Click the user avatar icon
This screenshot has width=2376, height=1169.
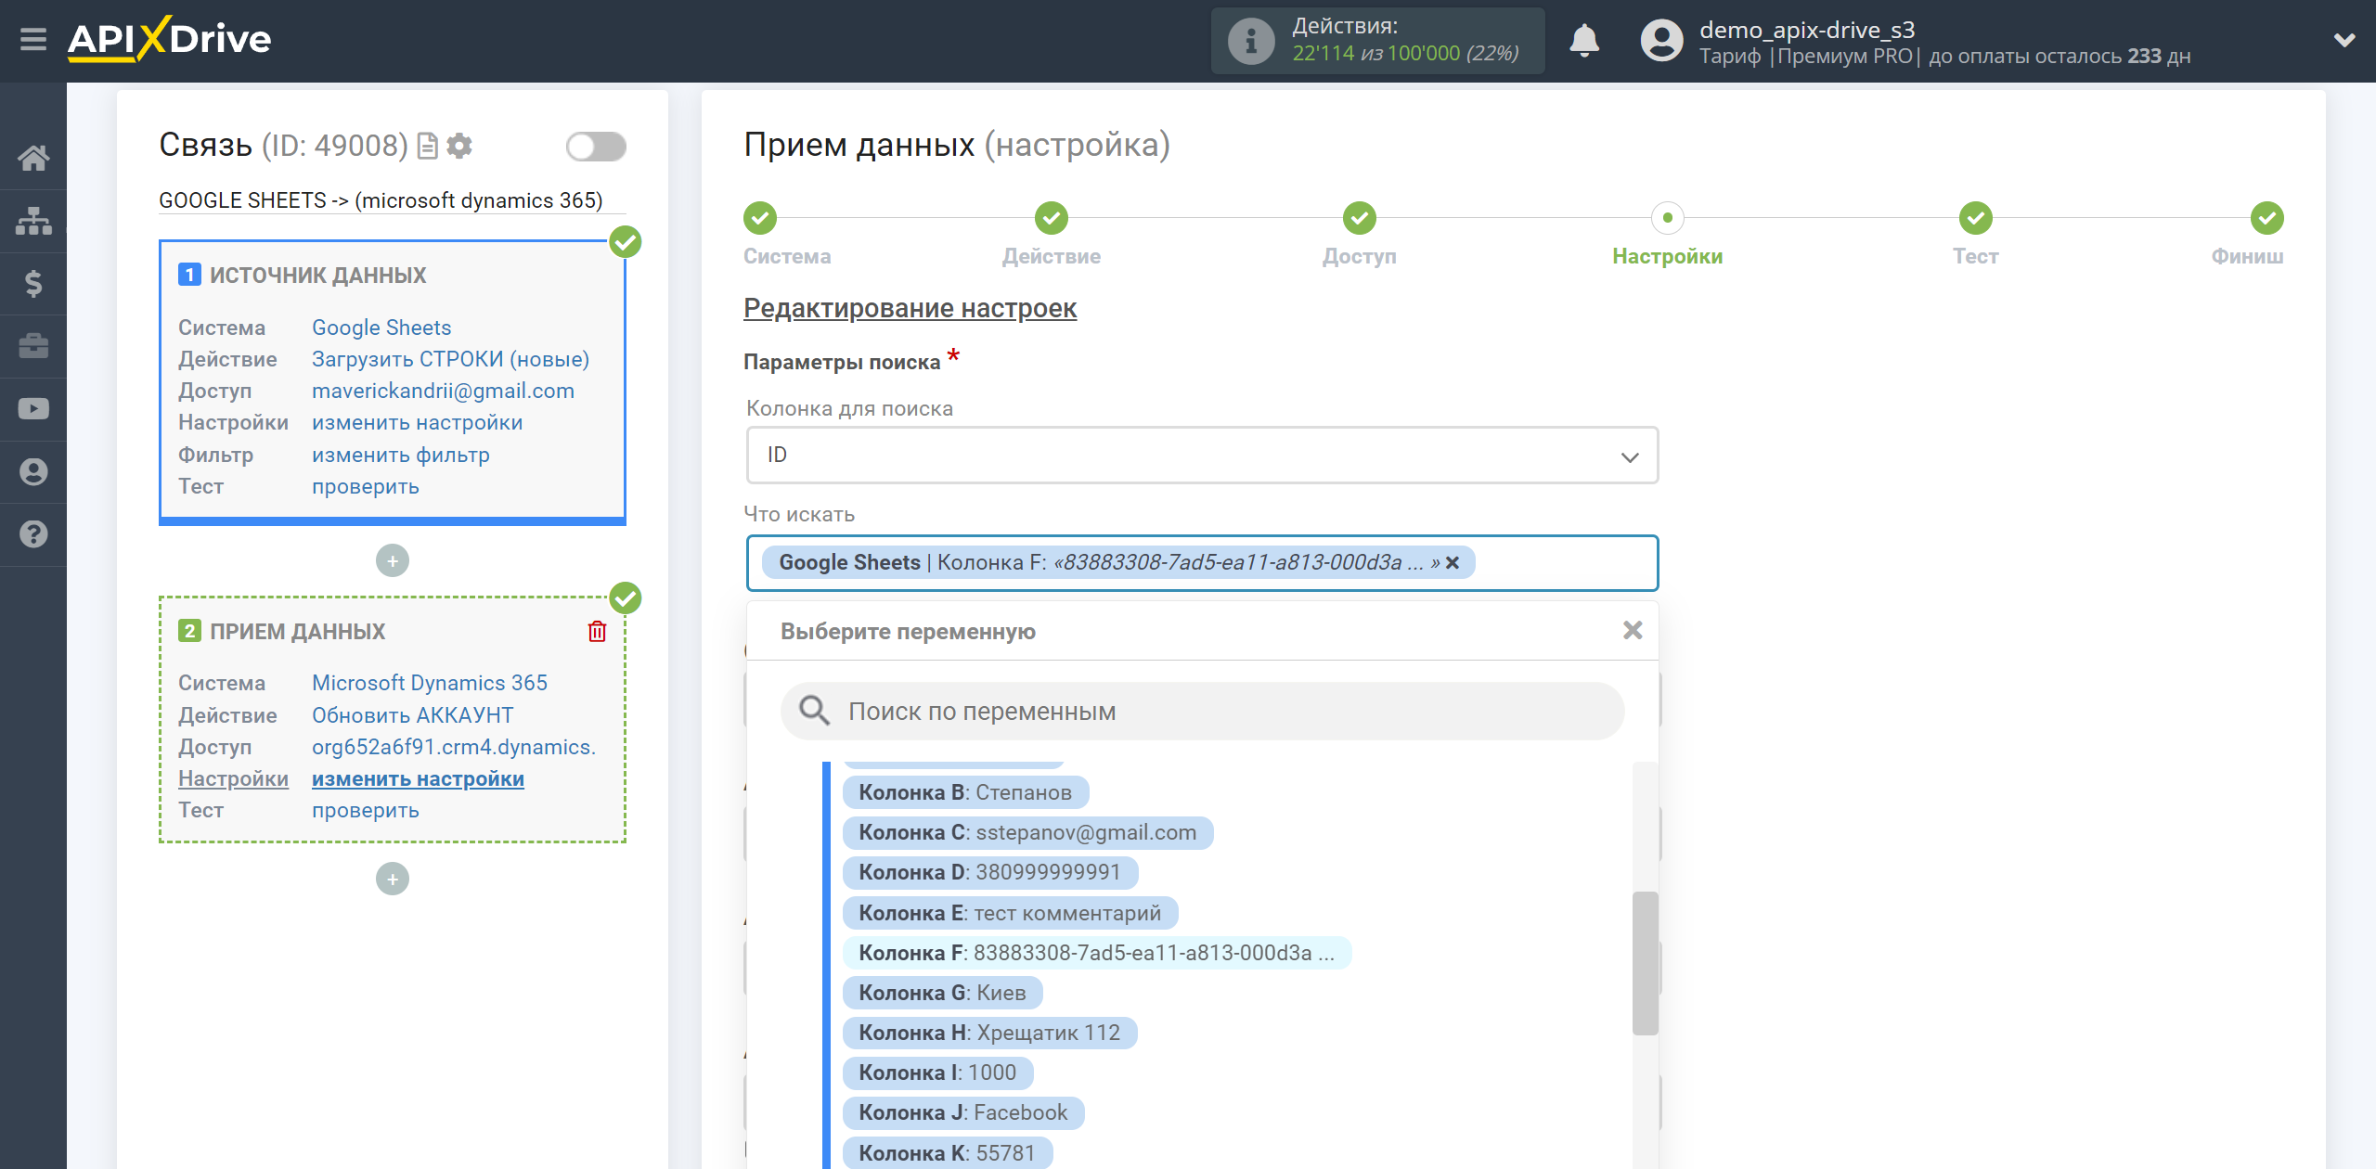[x=1661, y=41]
